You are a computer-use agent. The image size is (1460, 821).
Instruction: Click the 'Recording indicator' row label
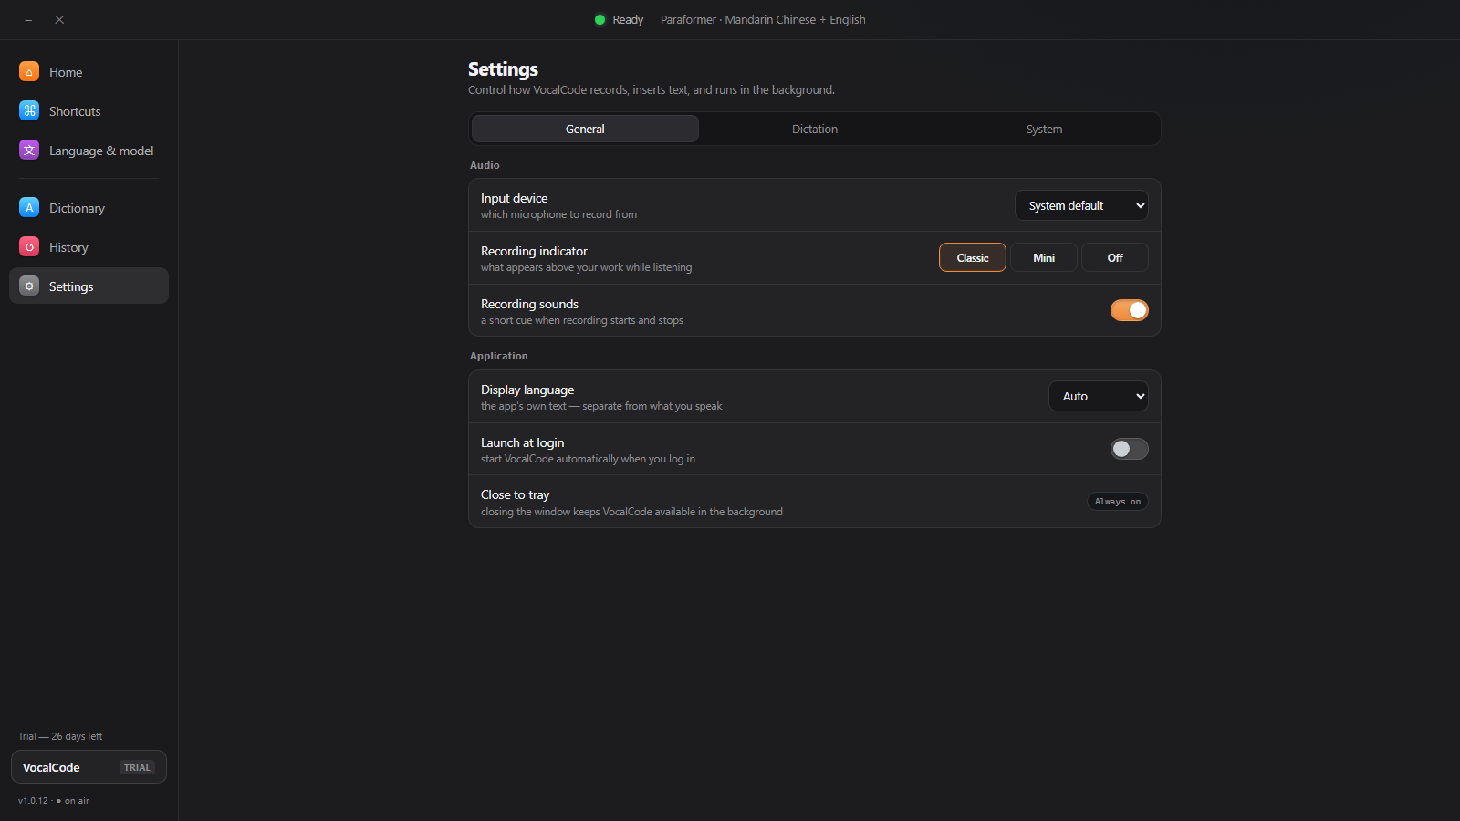click(534, 251)
